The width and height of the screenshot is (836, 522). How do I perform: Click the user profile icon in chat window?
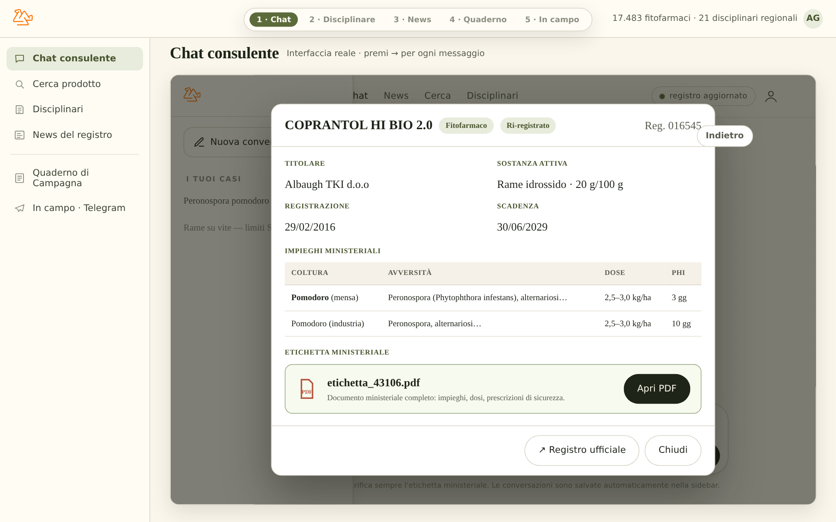click(x=771, y=96)
